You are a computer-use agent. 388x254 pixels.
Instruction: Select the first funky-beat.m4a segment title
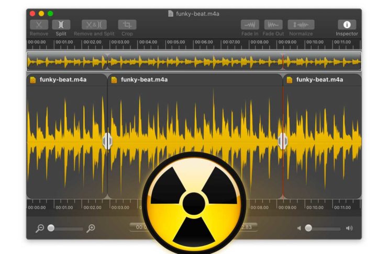pyautogui.click(x=63, y=79)
